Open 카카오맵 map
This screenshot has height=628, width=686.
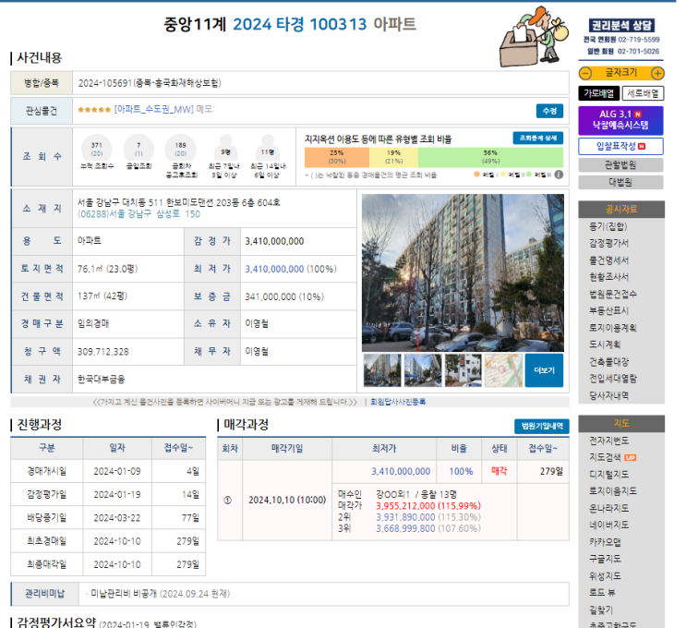[605, 542]
